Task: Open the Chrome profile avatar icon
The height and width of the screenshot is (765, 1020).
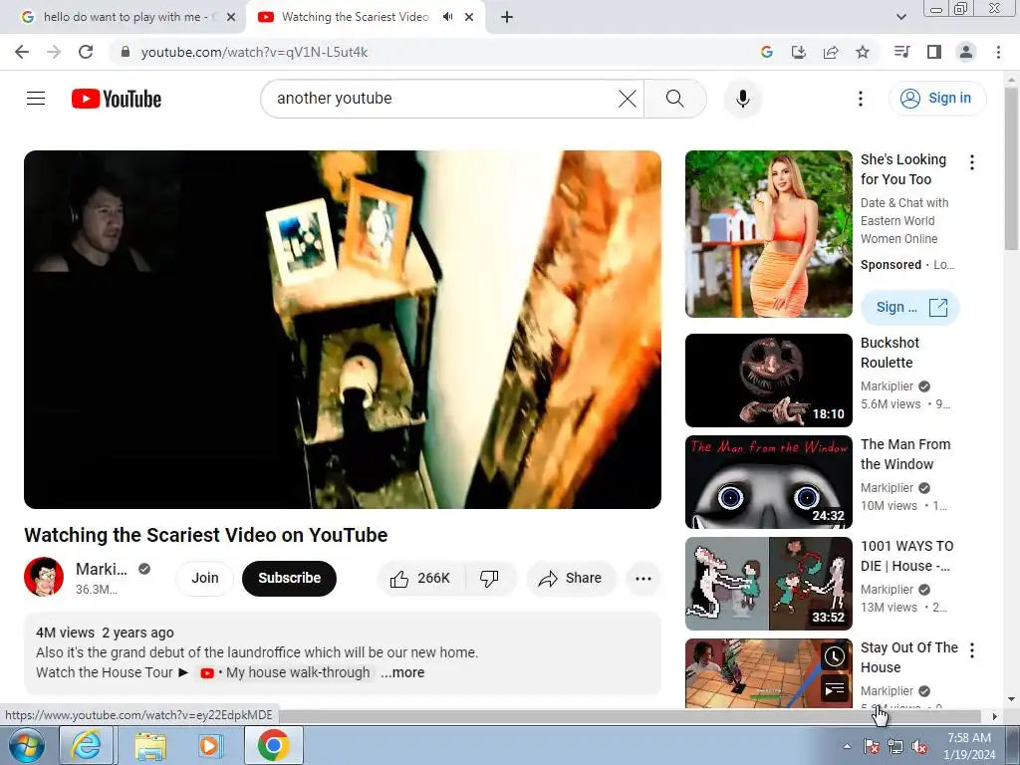Action: (966, 52)
